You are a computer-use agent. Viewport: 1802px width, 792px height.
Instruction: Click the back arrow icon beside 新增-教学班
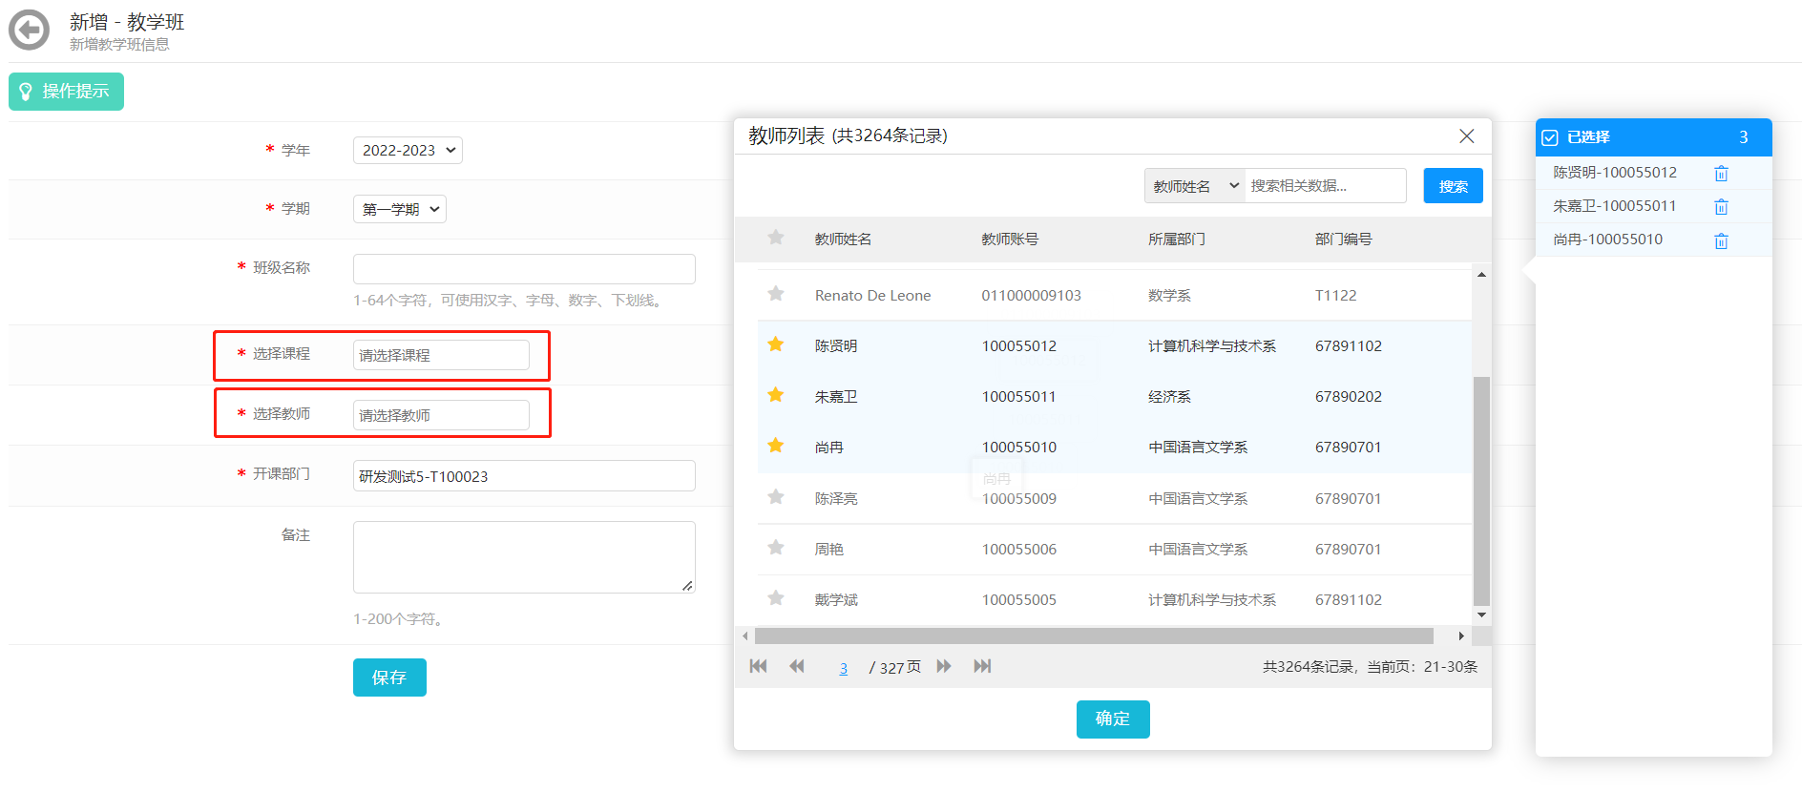click(x=29, y=31)
